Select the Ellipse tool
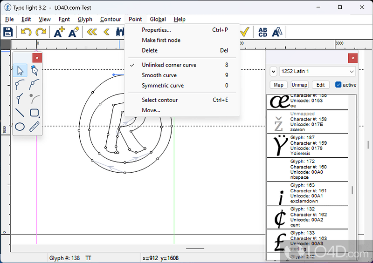This screenshot has height=263, width=373. (20, 127)
